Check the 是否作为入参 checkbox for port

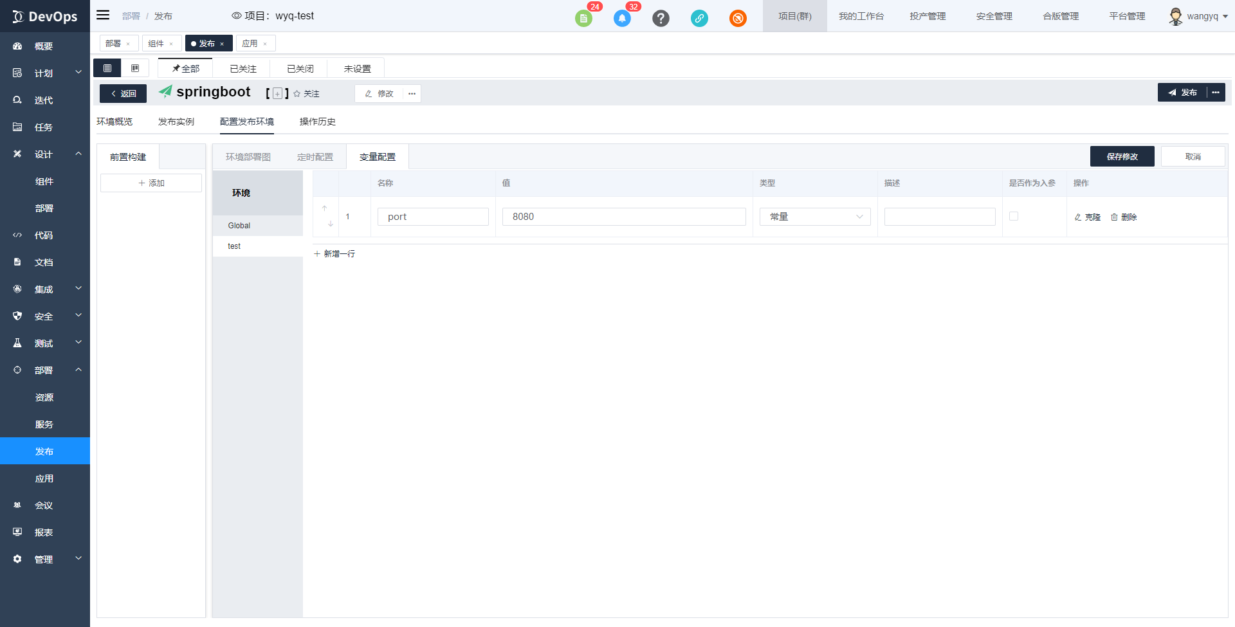[1014, 216]
